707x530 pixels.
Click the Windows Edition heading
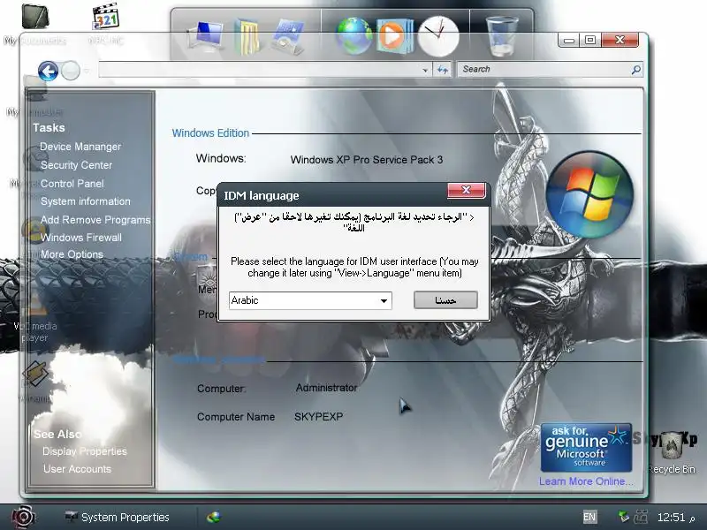[210, 133]
